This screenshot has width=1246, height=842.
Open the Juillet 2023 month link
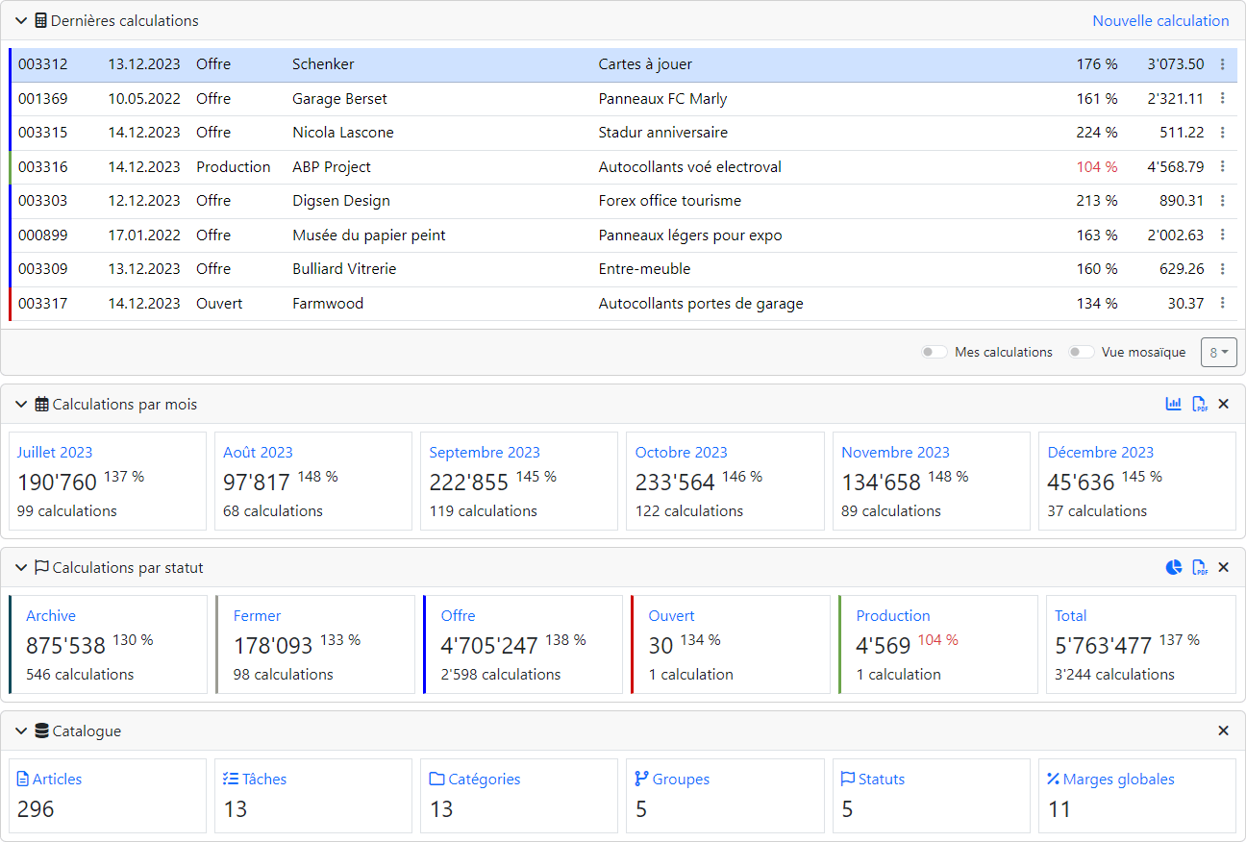click(55, 452)
